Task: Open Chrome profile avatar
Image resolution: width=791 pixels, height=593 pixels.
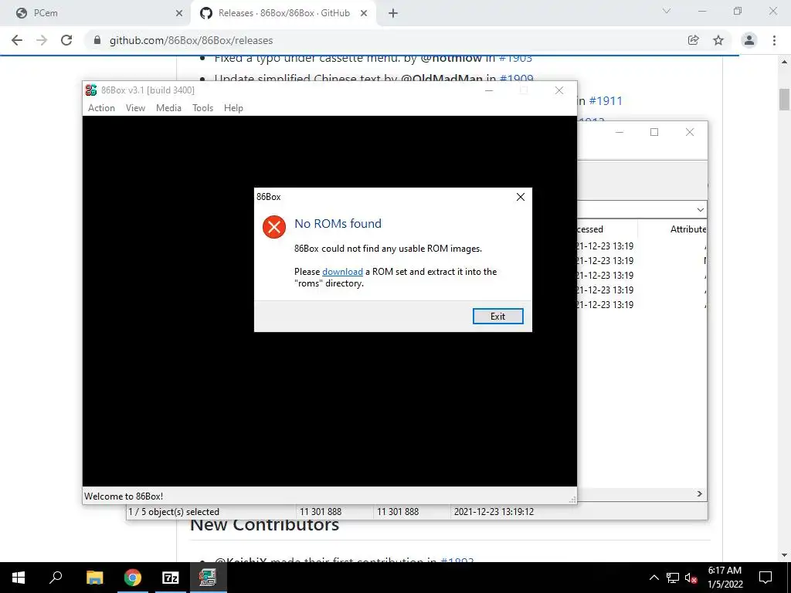Action: pyautogui.click(x=749, y=40)
